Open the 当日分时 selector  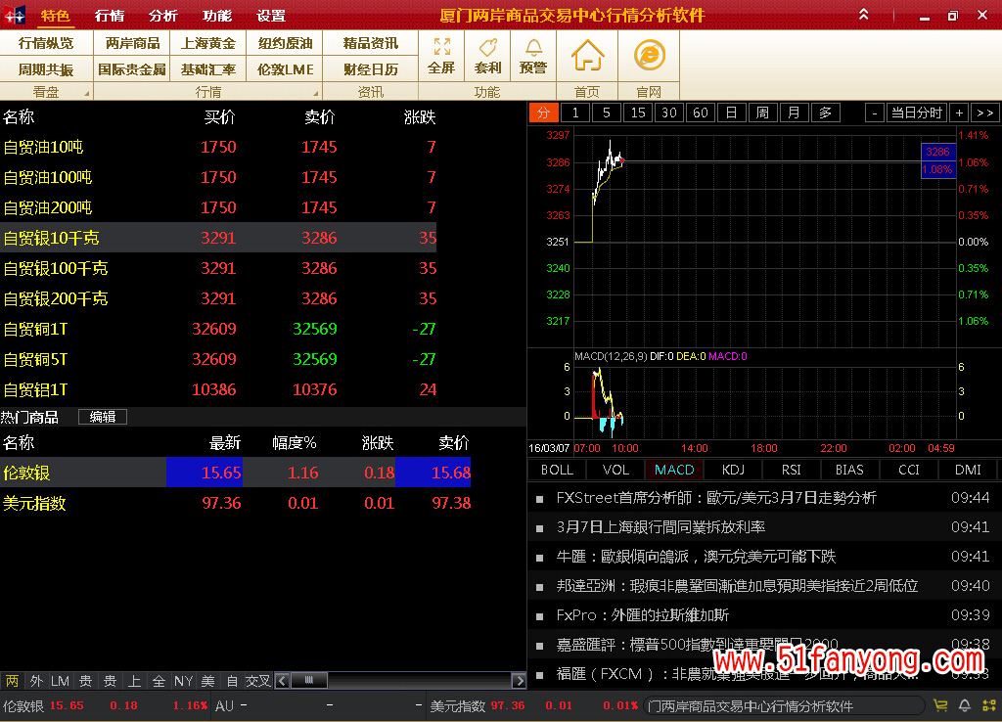917,113
